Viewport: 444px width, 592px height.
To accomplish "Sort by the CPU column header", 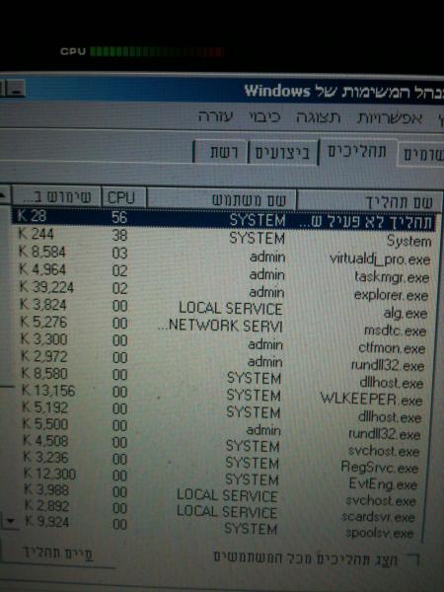I will [124, 197].
